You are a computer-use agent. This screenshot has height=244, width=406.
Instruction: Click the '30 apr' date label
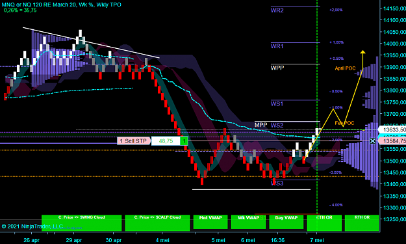(x=114, y=240)
